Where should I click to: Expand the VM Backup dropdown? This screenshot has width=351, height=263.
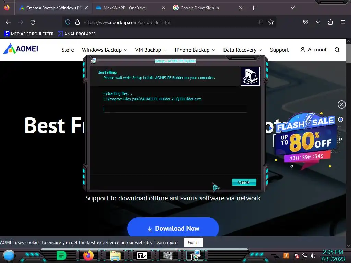click(151, 50)
